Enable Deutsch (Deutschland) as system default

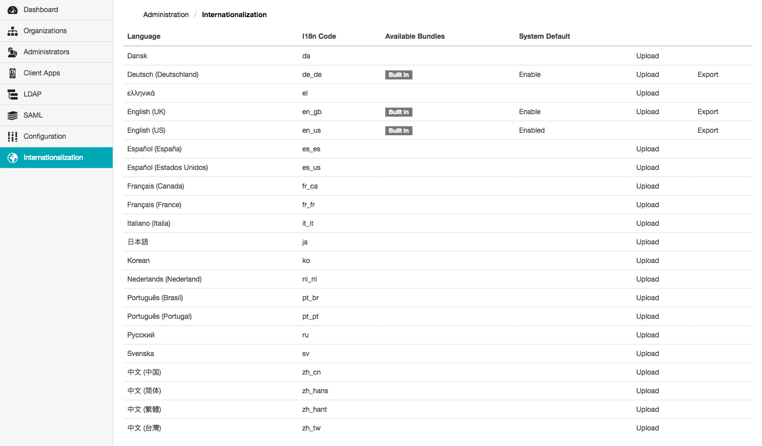point(530,74)
